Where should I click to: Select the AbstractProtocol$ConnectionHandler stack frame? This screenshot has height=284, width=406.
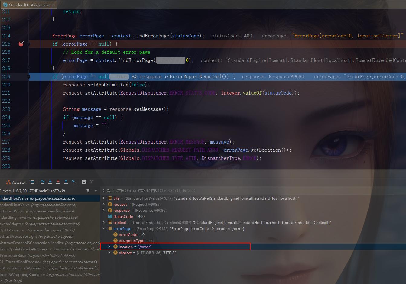[50, 243]
